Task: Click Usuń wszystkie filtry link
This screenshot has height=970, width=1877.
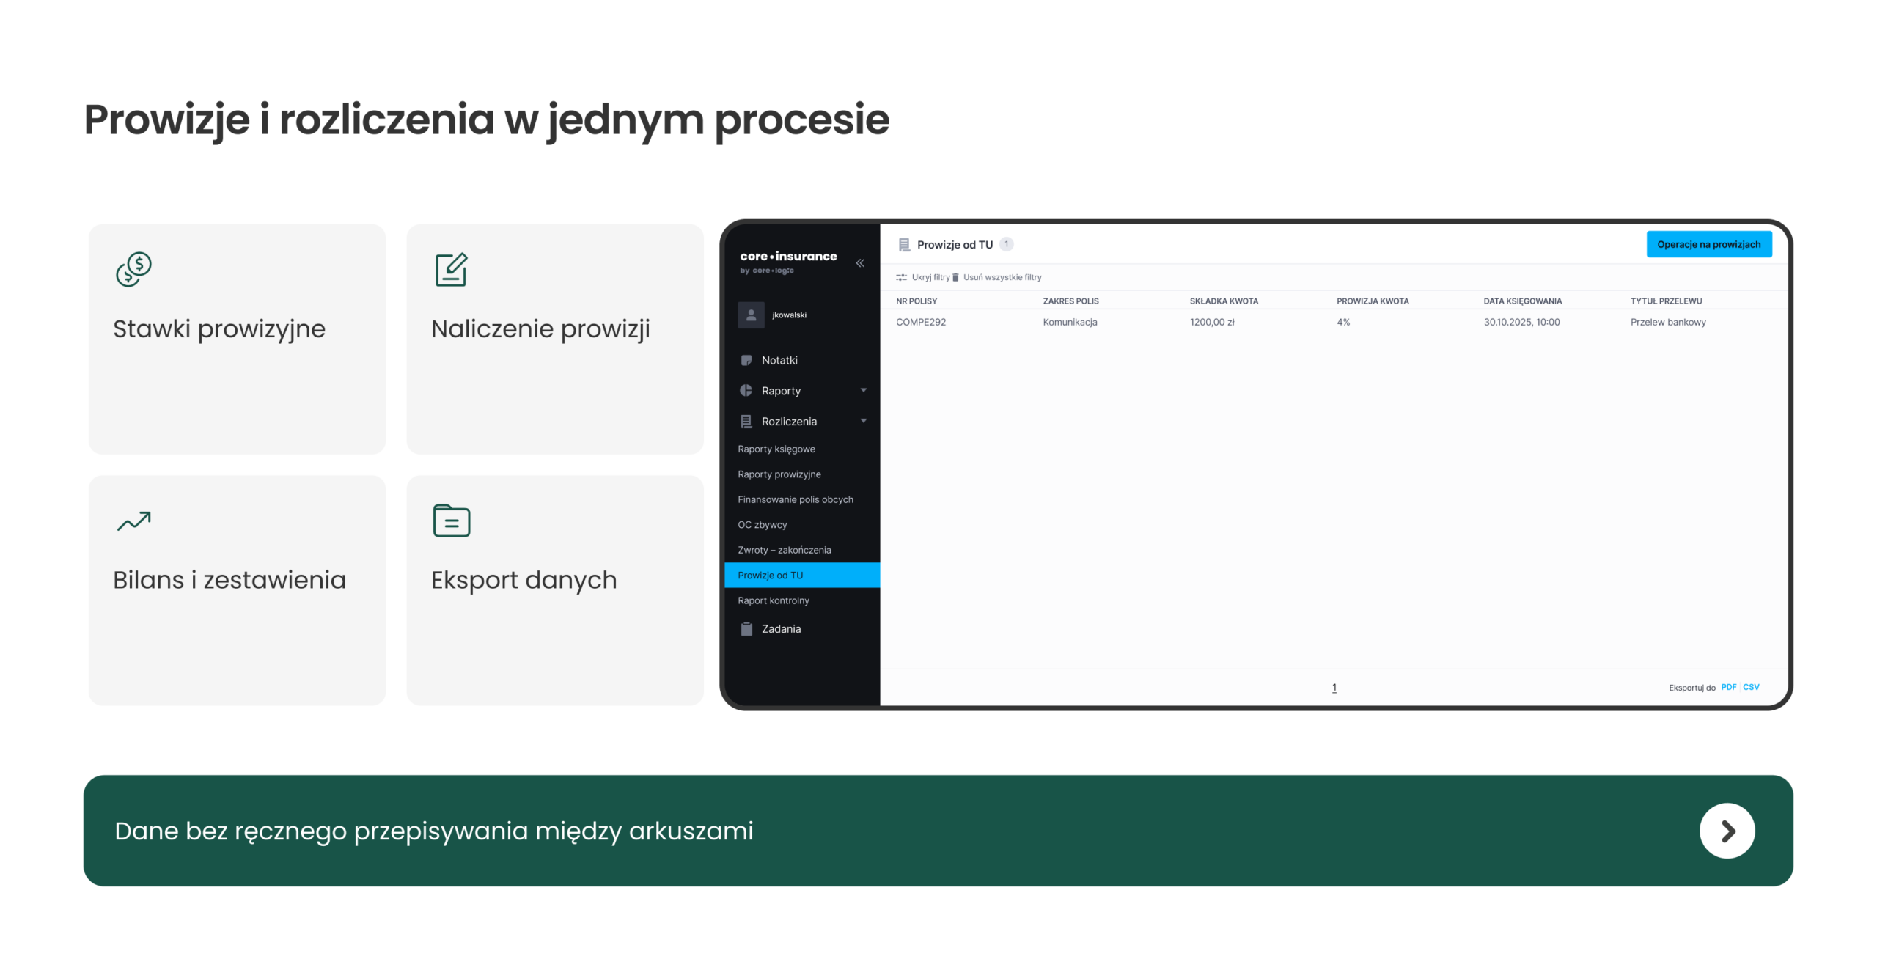Action: [1002, 277]
